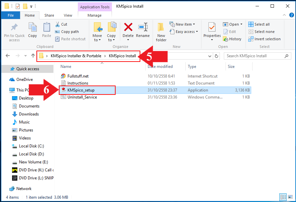Screen dimensions: 296x202
Task: Click Invert selection in ribbon
Action: tap(264, 39)
